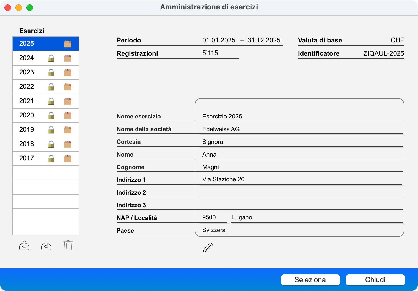418x291 pixels.
Task: Click the import fiscal year icon
Action: tap(46, 245)
